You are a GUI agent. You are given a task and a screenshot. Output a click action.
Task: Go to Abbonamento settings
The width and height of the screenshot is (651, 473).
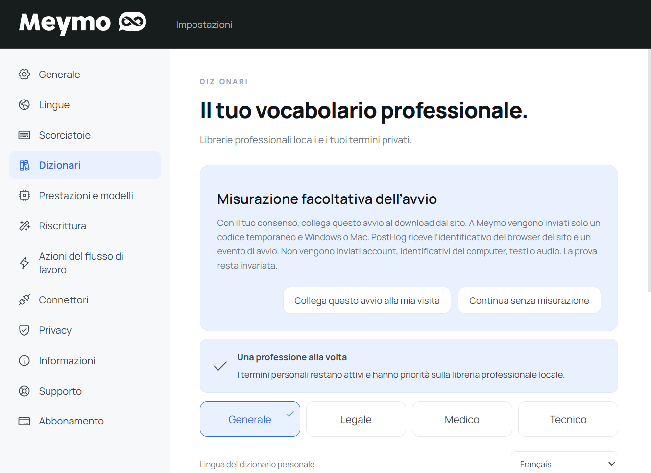(x=85, y=421)
